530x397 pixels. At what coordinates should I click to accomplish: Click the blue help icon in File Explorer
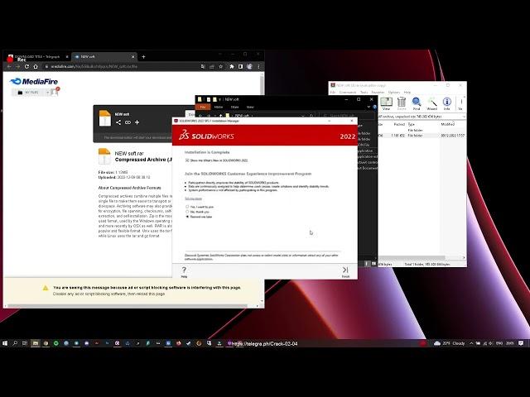coord(374,107)
